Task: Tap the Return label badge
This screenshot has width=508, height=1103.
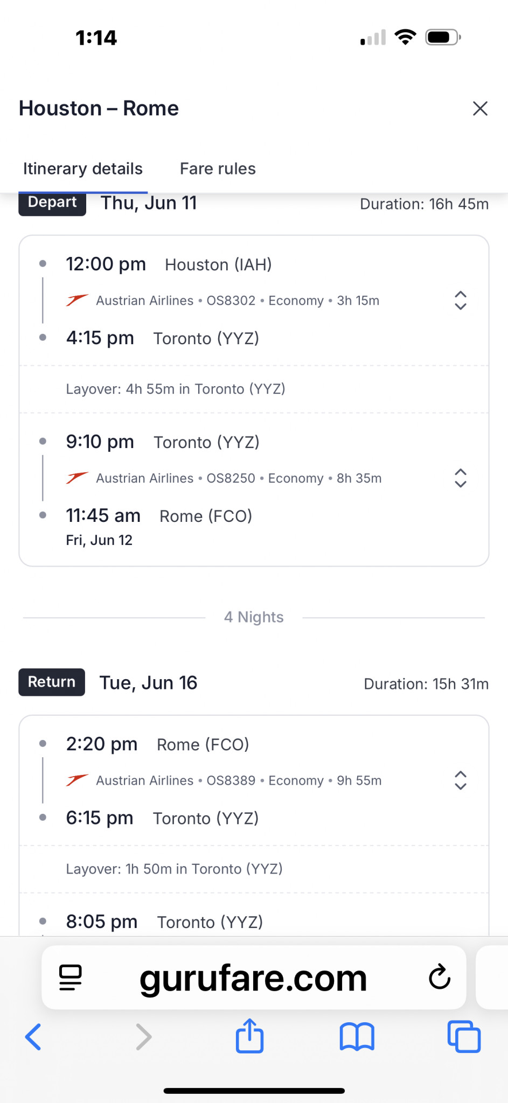Action: [x=52, y=682]
